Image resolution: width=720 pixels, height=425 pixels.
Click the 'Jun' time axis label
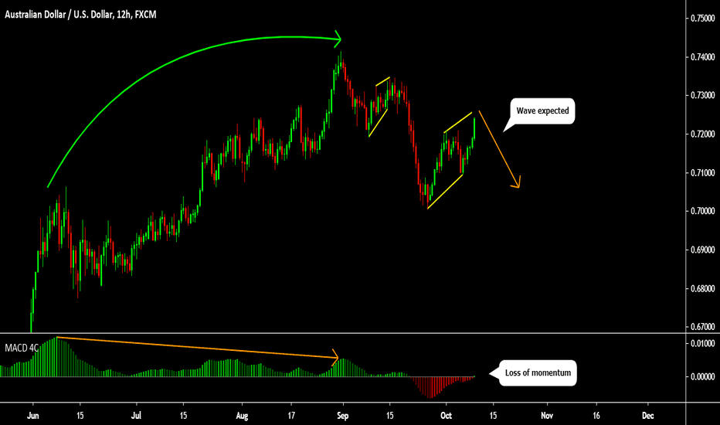33,416
